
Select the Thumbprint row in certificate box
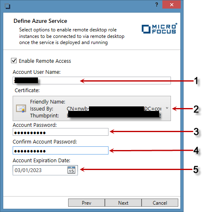95,115
